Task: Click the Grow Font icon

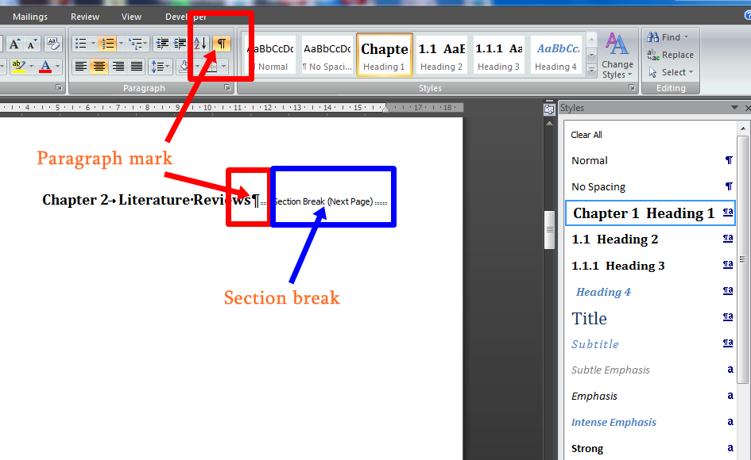Action: click(14, 44)
